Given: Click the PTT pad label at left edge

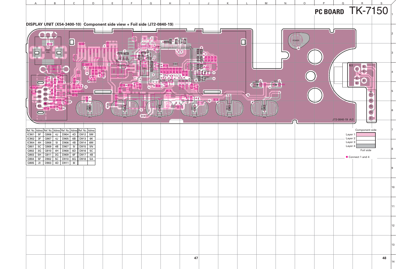Looking at the screenshot, I should 45,99.
